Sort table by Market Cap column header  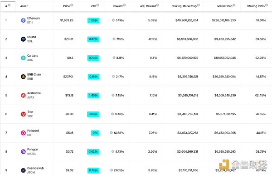coord(225,6)
